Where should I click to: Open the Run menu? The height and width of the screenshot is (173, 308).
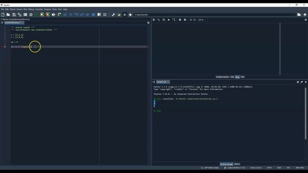coord(26,9)
